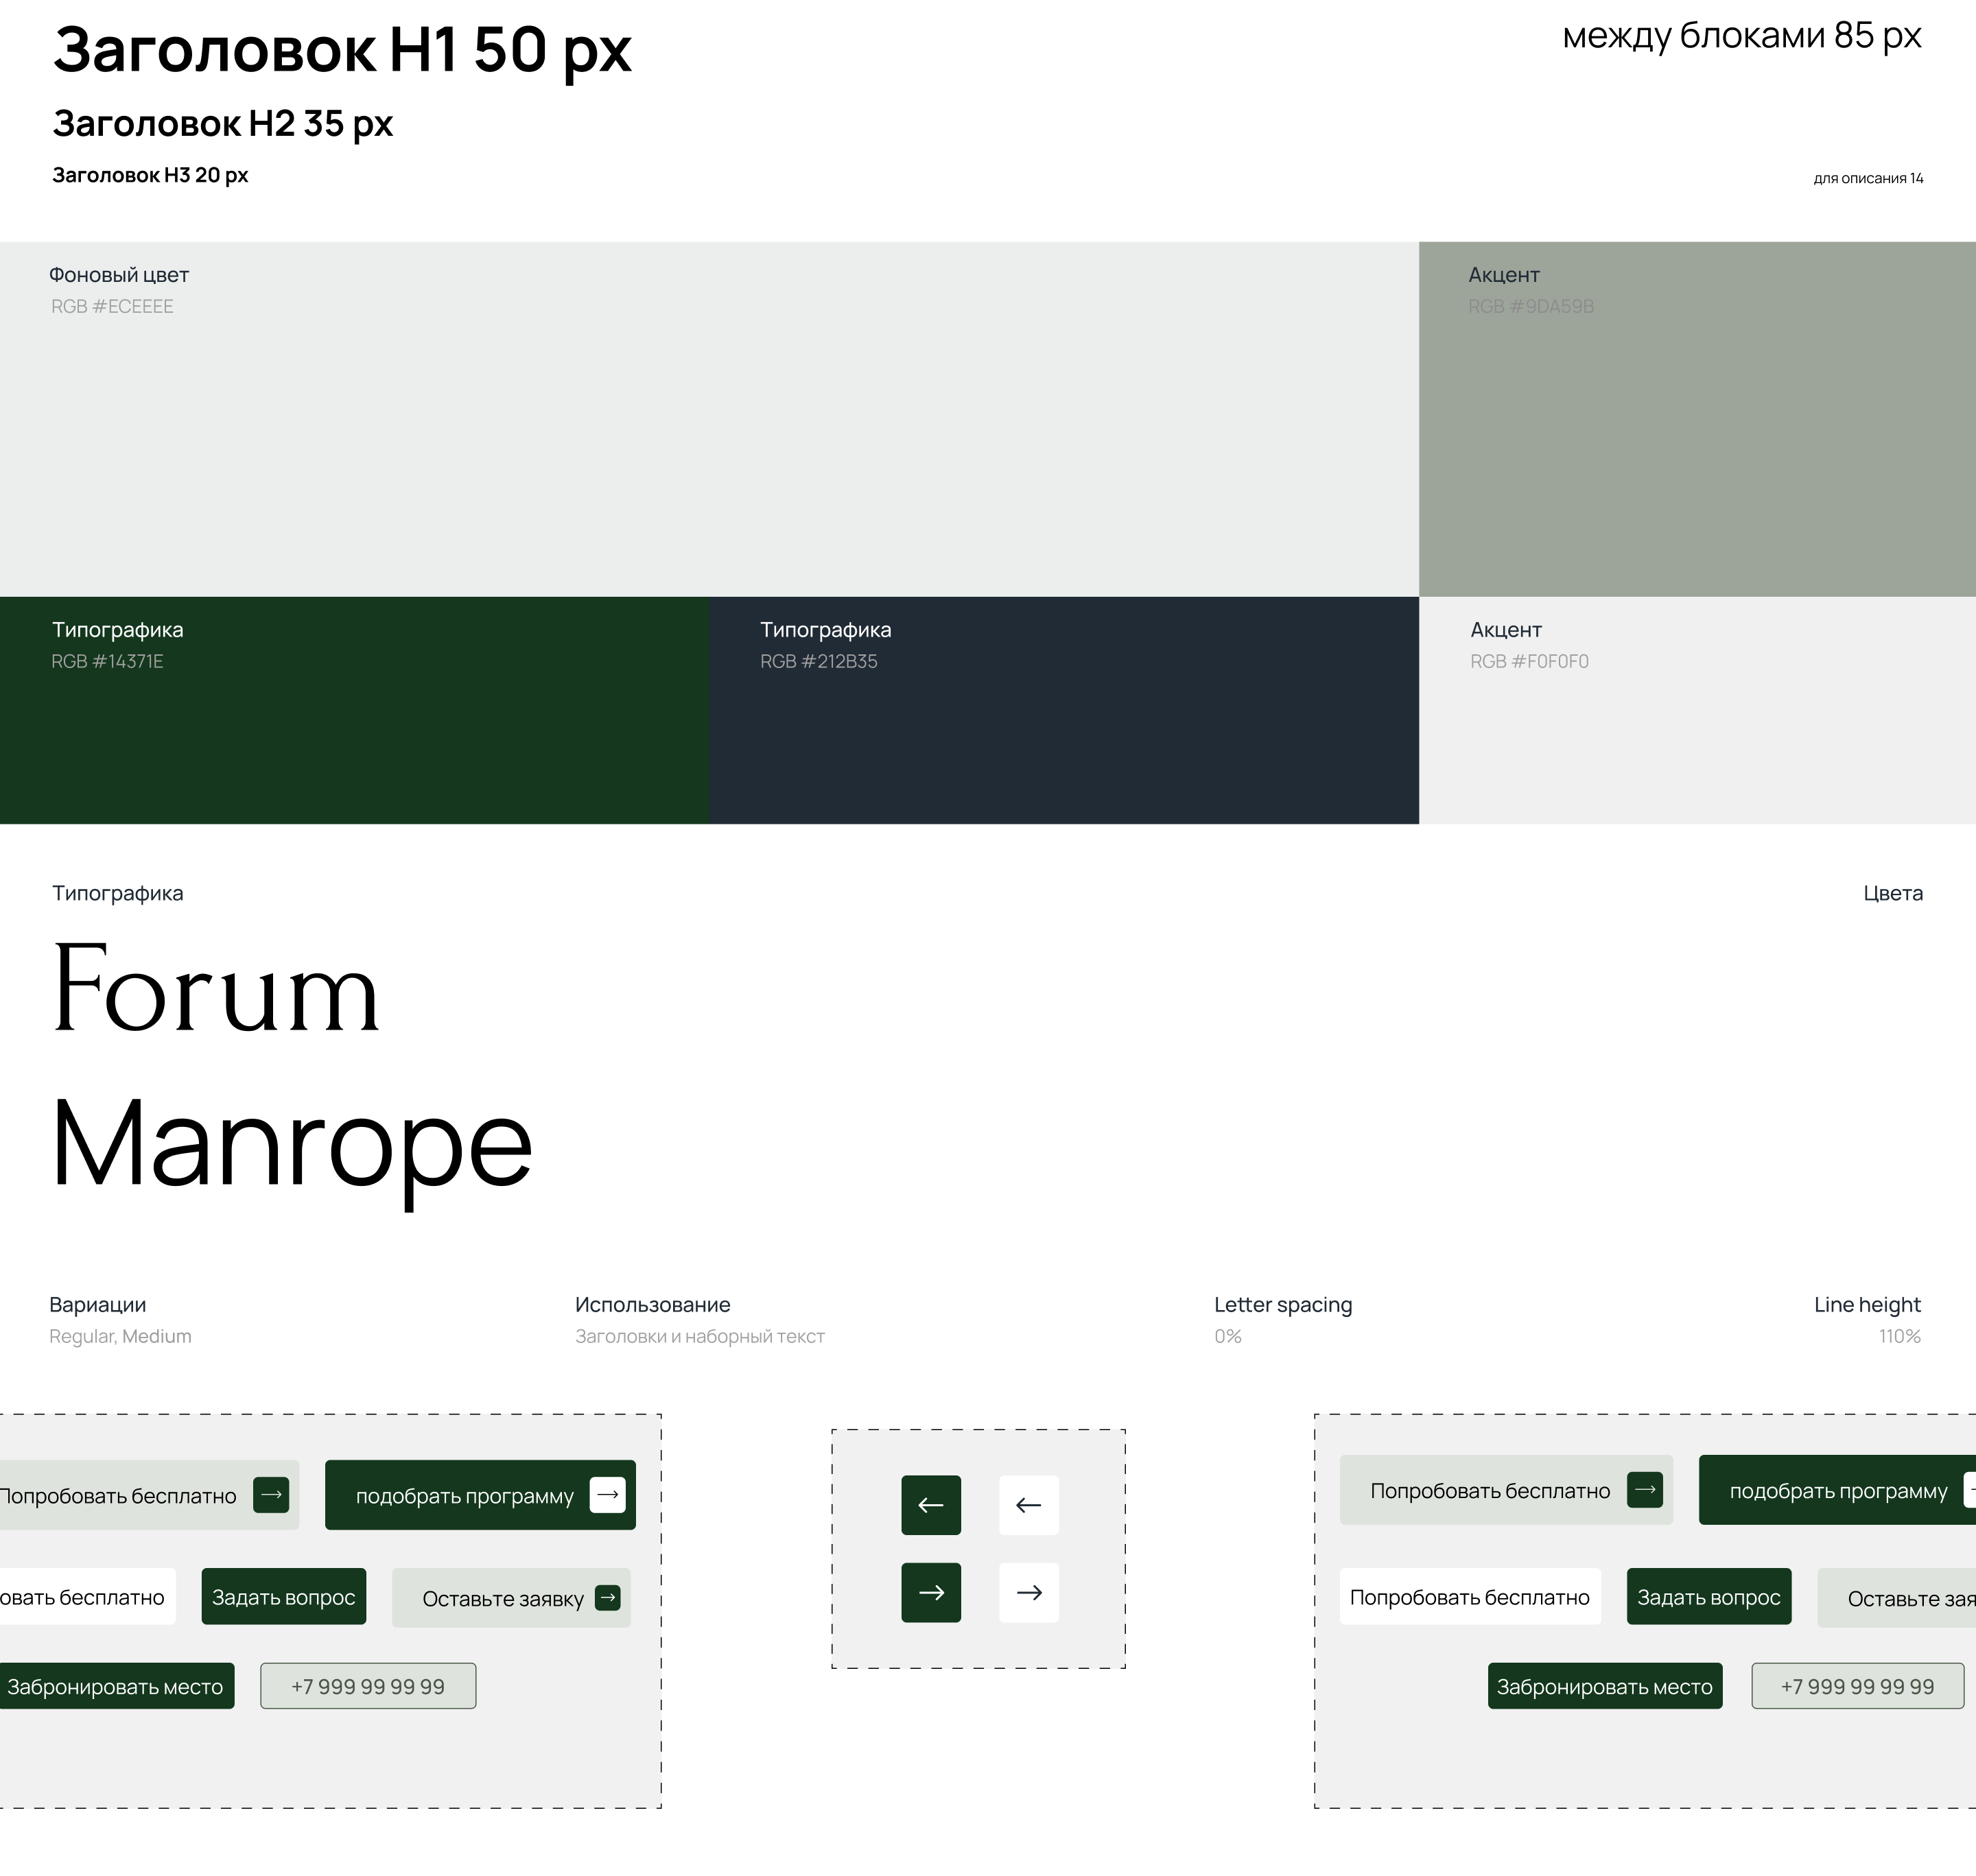Click the white left arrow button

point(1028,1505)
